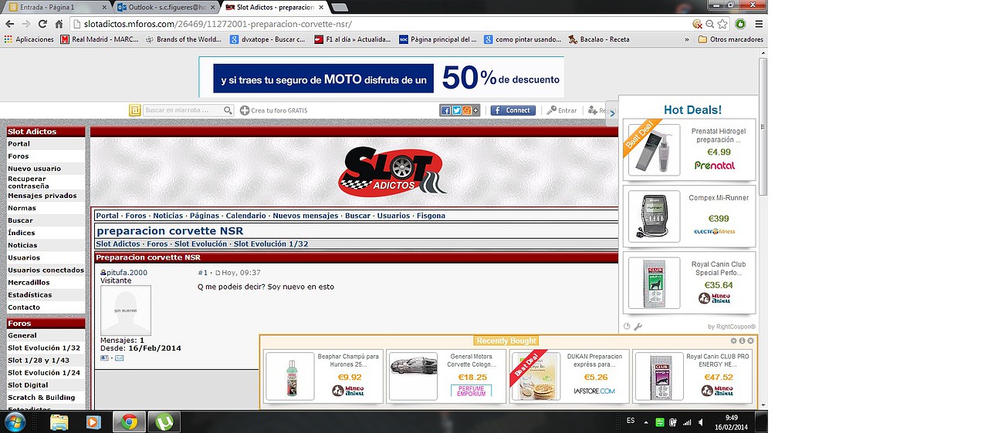Switch to Entrada - Página 1 tab

54,7
